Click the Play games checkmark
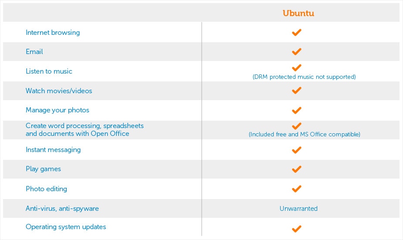Screen dimensions: 403x240 (296, 169)
